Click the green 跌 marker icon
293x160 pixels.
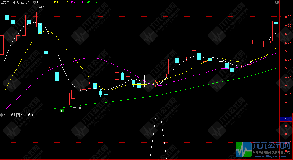pyautogui.click(x=62, y=111)
